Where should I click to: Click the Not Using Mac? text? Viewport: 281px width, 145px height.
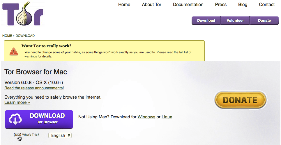(94, 117)
